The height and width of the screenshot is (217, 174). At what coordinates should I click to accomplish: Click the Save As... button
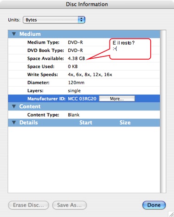tap(70, 205)
